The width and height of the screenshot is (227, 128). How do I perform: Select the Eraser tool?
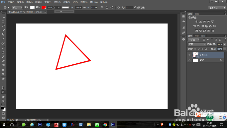click(3, 61)
